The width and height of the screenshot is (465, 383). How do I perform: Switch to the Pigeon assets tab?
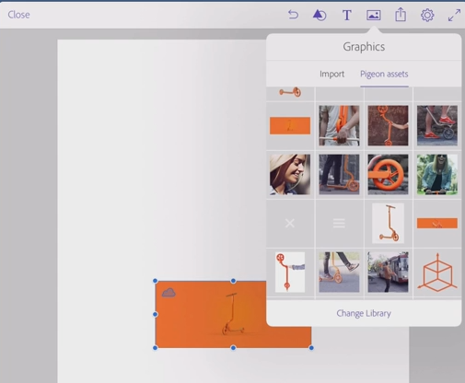(384, 74)
